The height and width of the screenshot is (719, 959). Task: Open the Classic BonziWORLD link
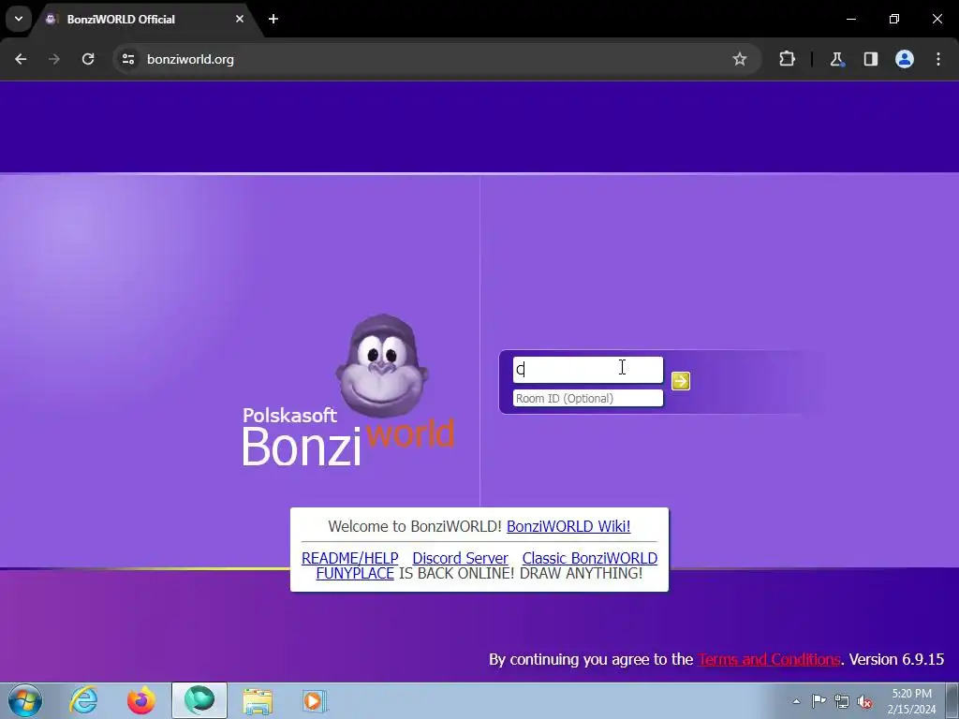(590, 558)
